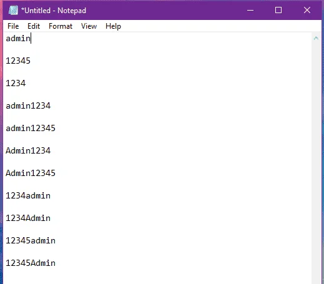Open the File menu
The width and height of the screenshot is (324, 284).
tap(13, 26)
